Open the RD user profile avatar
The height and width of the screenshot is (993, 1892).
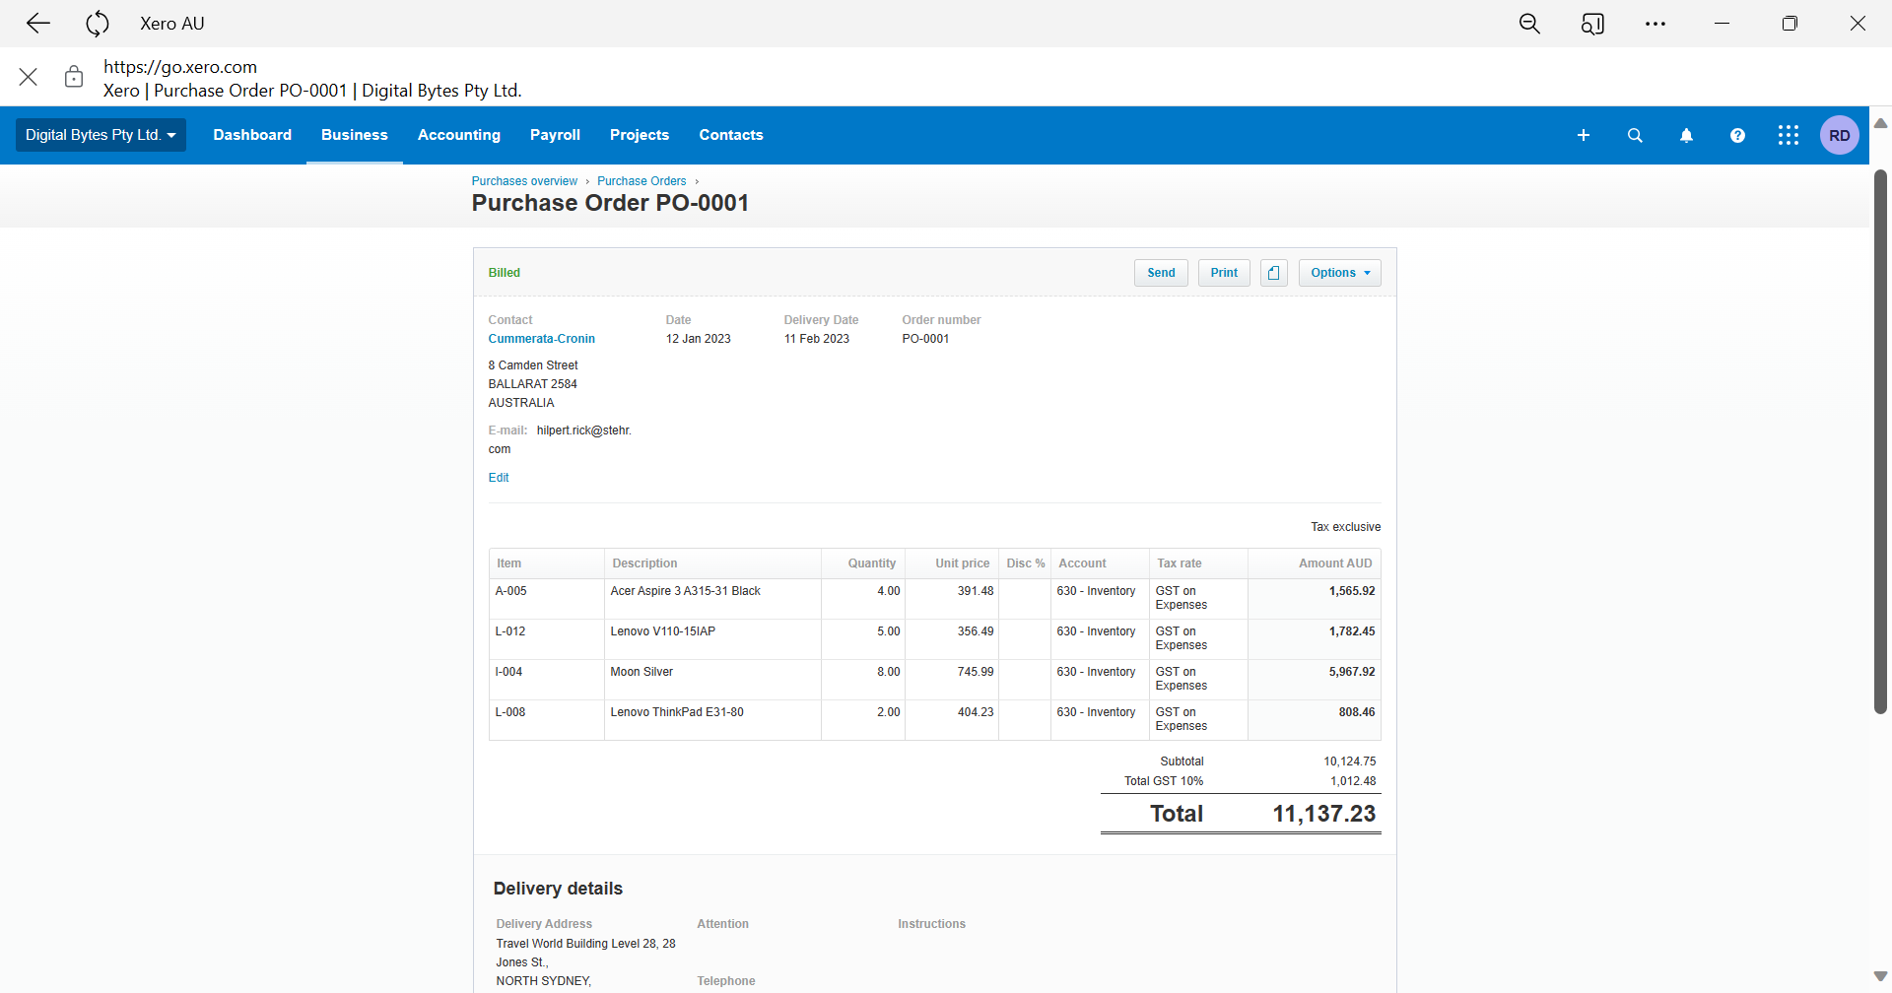[x=1840, y=135]
